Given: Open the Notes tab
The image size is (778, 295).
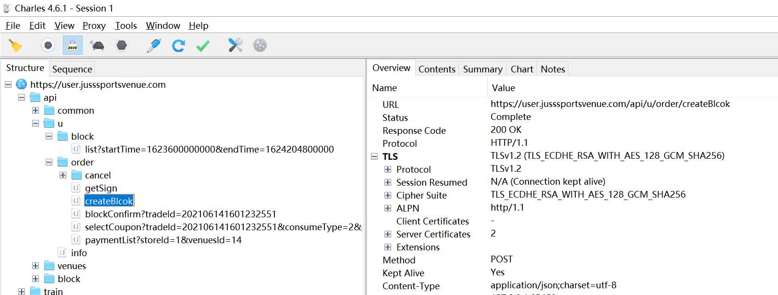Looking at the screenshot, I should [x=553, y=69].
